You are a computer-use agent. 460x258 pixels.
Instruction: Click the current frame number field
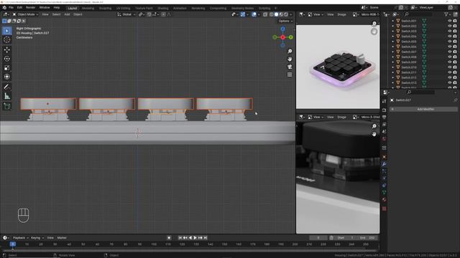[318, 238]
